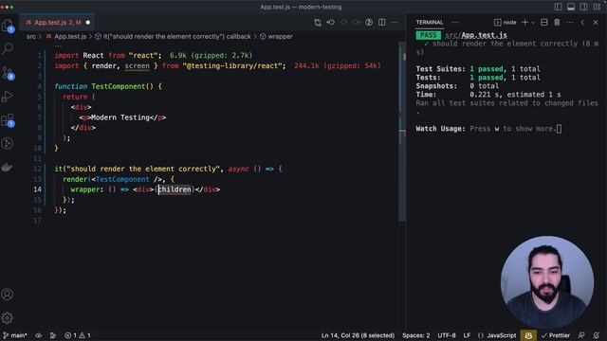Open the Docker view in activity bar
This screenshot has height=341, width=607.
(x=8, y=168)
